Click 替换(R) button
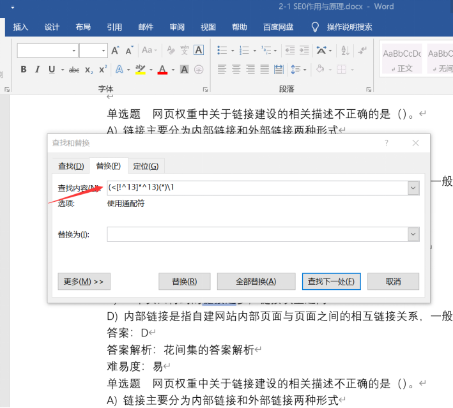This screenshot has width=453, height=408. click(x=184, y=281)
